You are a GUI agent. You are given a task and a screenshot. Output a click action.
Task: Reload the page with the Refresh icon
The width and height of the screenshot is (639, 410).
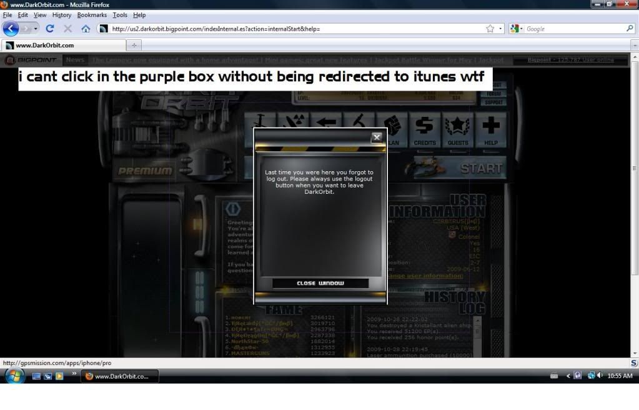50,29
